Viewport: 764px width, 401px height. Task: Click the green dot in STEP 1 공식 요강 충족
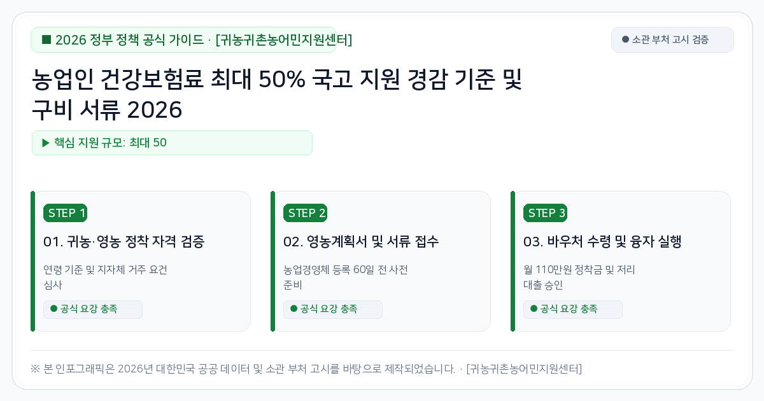tap(54, 309)
